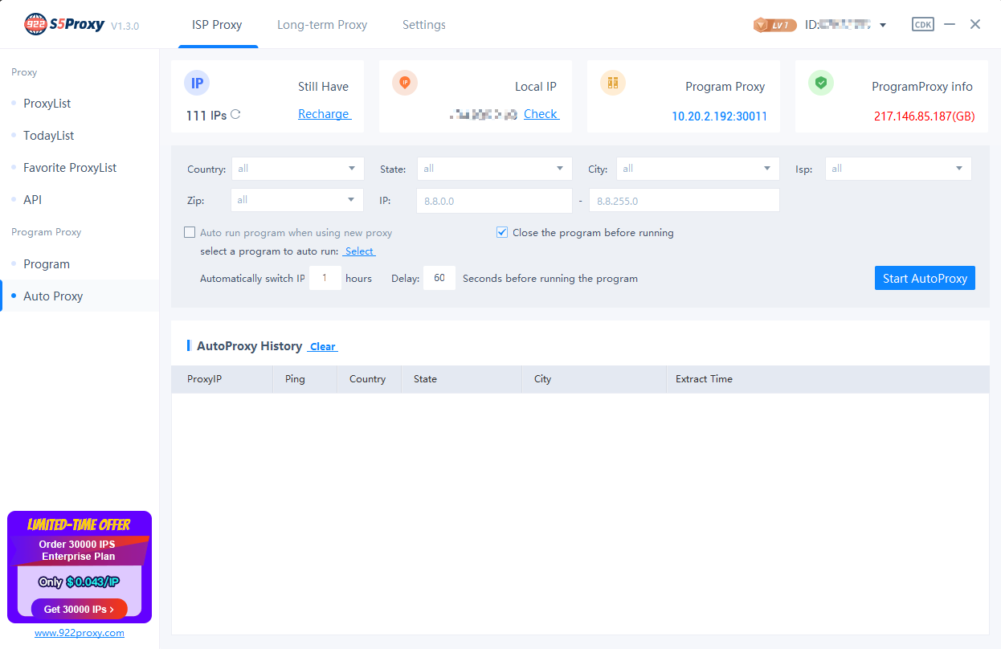Click the yellow Program Proxy icon
Screen dimensions: 1001x649
[613, 83]
